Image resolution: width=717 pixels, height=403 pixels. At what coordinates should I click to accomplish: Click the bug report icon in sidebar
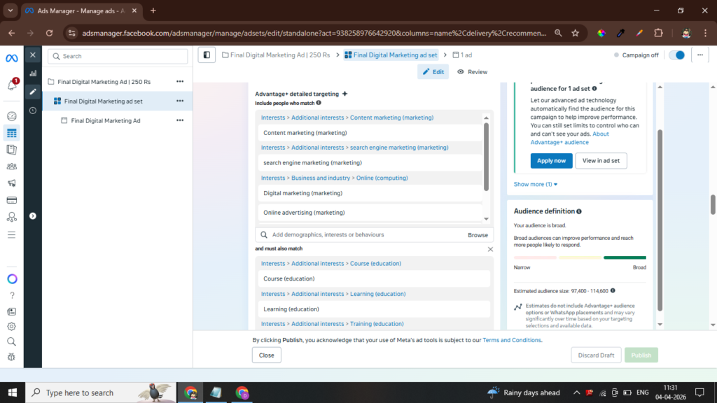coord(11,357)
